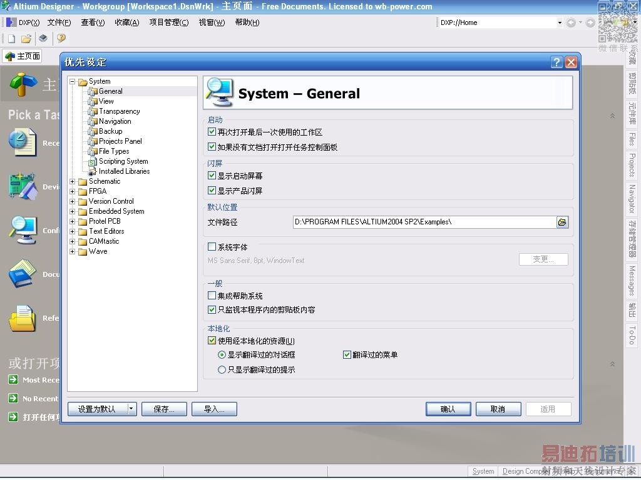Click the 设置为默认 button
Image resolution: width=641 pixels, height=480 pixels.
pos(97,409)
